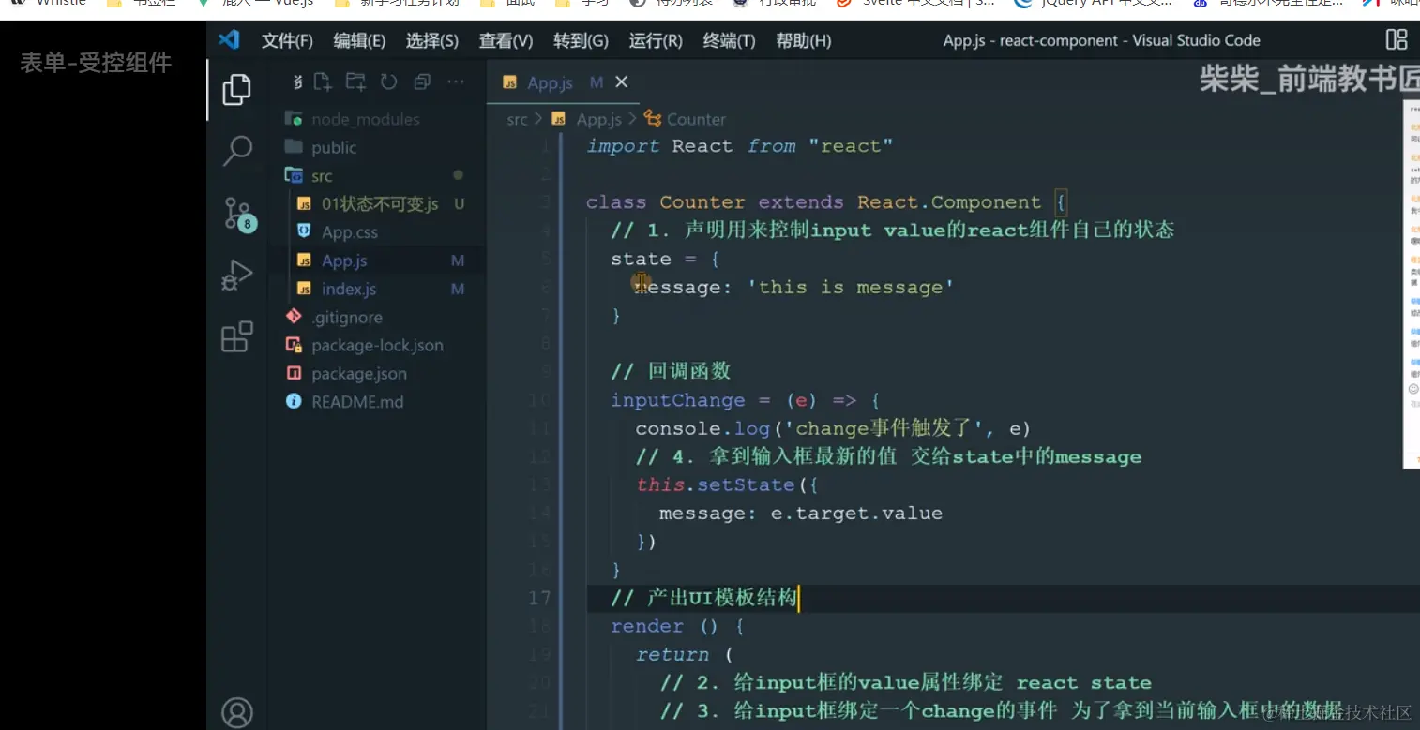Open the 帮助(H) menu
Viewport: 1420px width, 730px height.
coord(804,41)
